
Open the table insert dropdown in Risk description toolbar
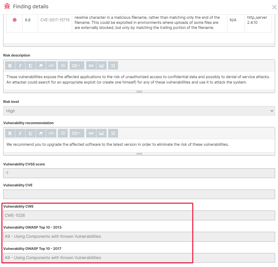76,65
